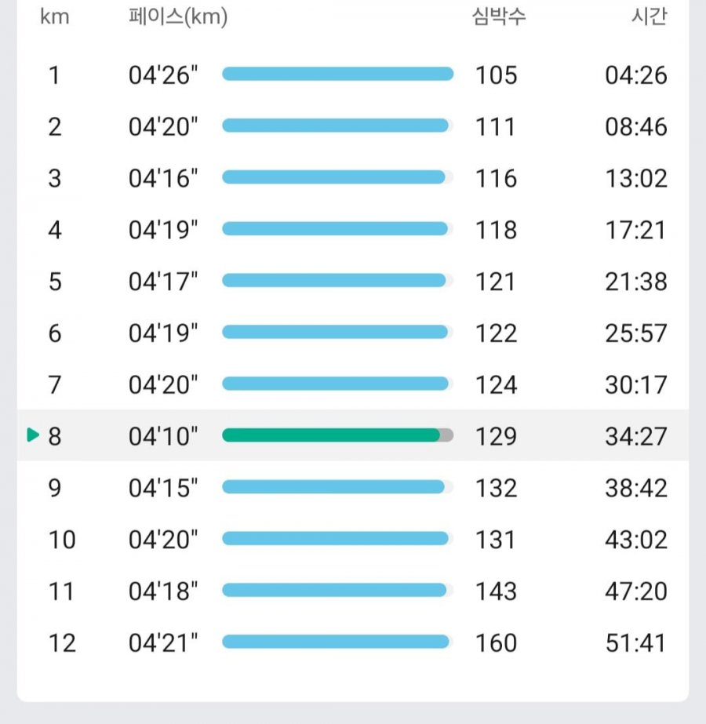Viewport: 706px width, 724px height.
Task: Select heart rate value 160 in lap 12
Action: coord(496,643)
